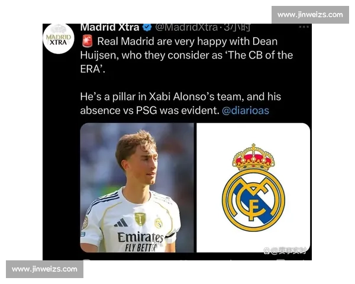Screen dimensions: 355x284
Task: Click the top-right www.jinweizs.com watermark
Action: pos(310,15)
